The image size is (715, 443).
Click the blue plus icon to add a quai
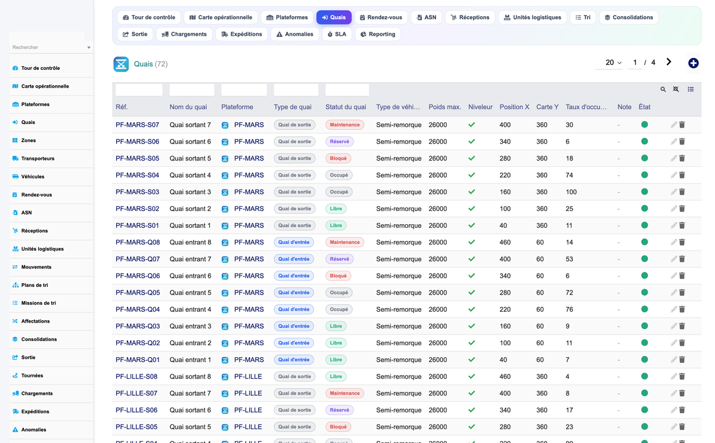pyautogui.click(x=693, y=63)
